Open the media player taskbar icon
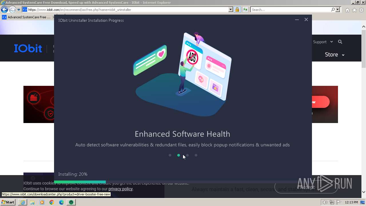 click(42, 202)
